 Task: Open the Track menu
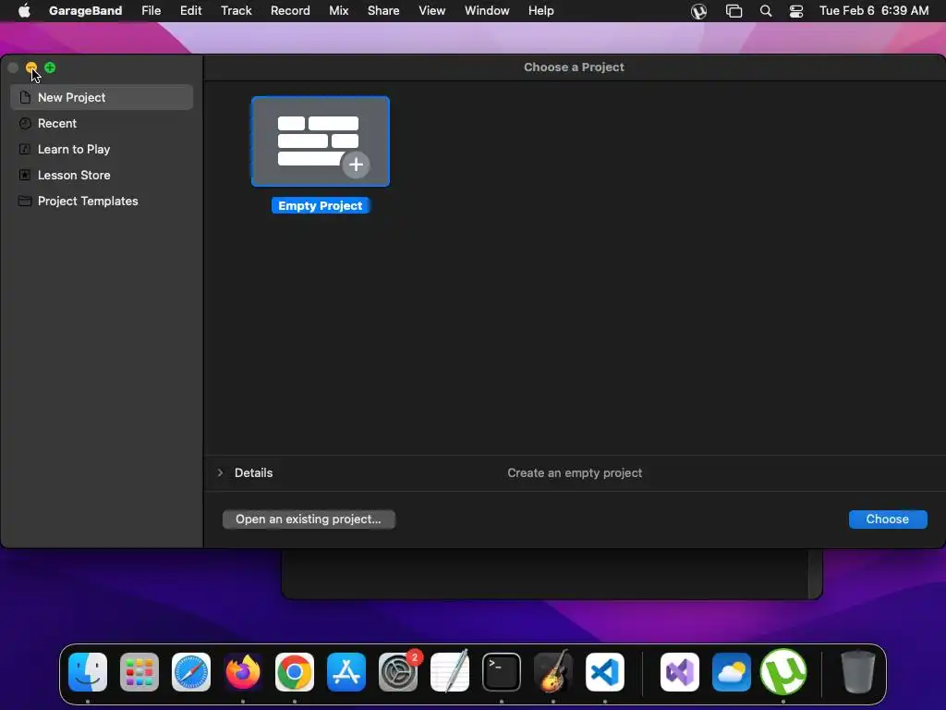pos(236,11)
